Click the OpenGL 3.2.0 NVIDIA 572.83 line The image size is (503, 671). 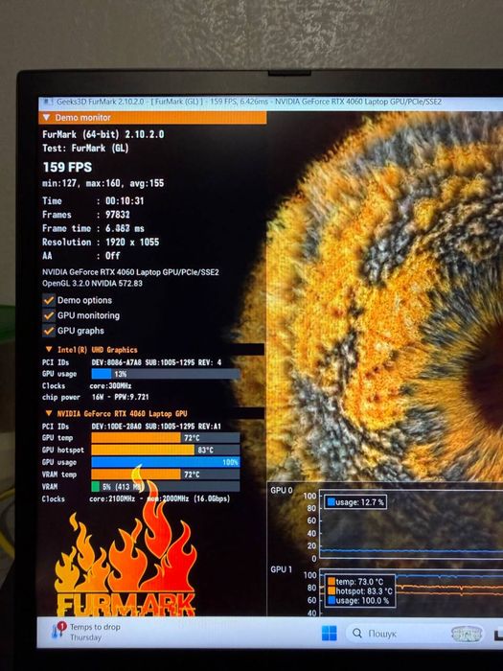[x=92, y=284]
